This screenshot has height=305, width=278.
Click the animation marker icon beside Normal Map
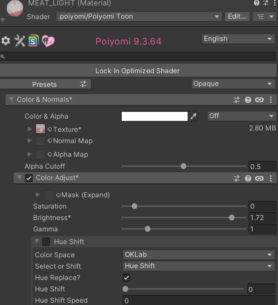pyautogui.click(x=50, y=140)
